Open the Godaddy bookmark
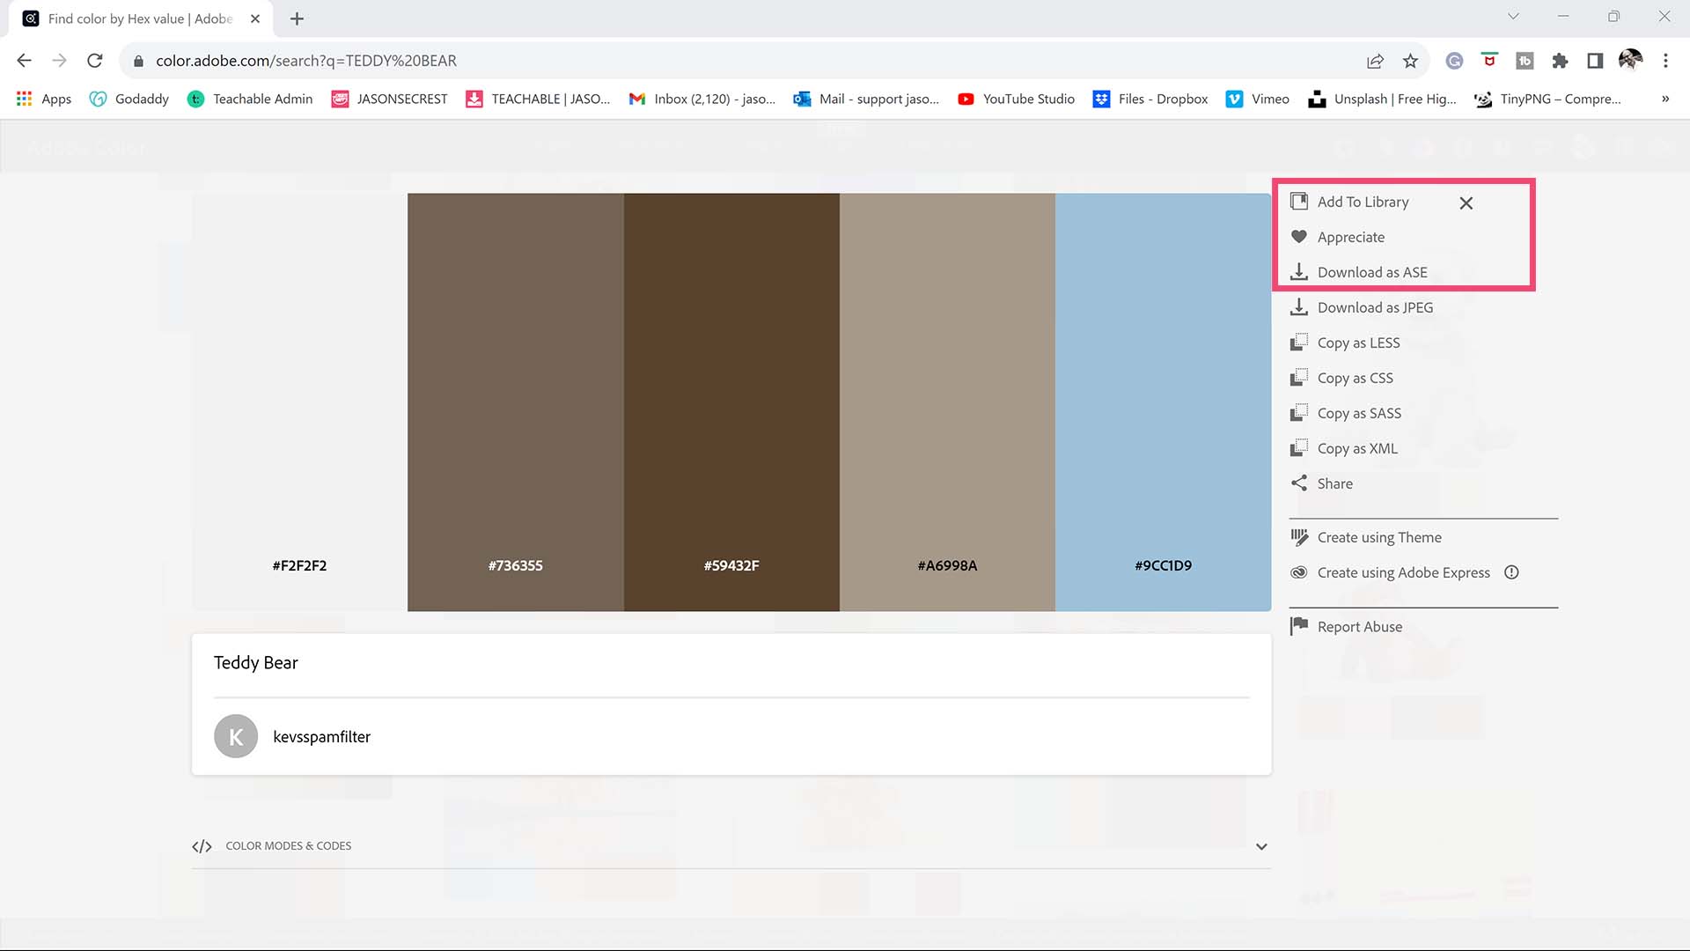Screen dimensions: 1690x951 click(129, 99)
